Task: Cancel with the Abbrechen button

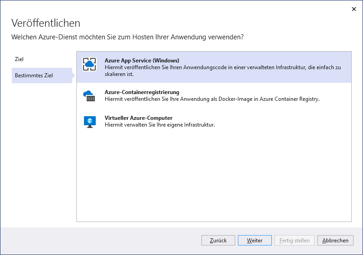Action: (335, 241)
